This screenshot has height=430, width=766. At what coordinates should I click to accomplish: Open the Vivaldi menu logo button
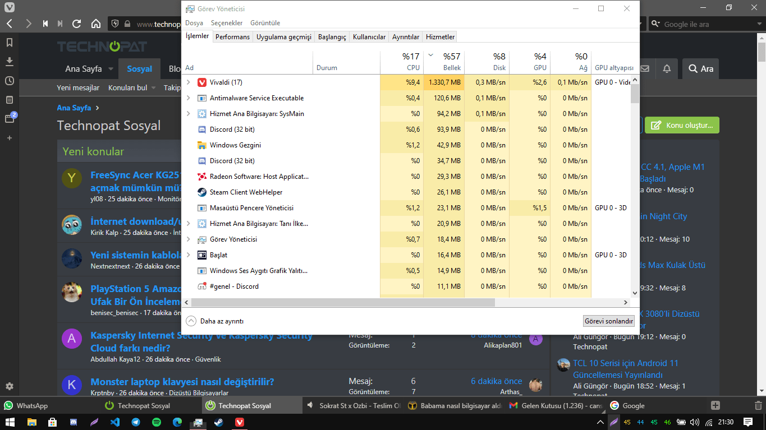click(10, 8)
